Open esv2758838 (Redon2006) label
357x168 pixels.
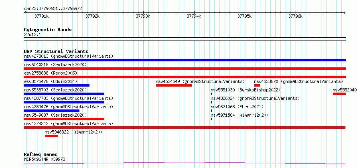coord(51,73)
